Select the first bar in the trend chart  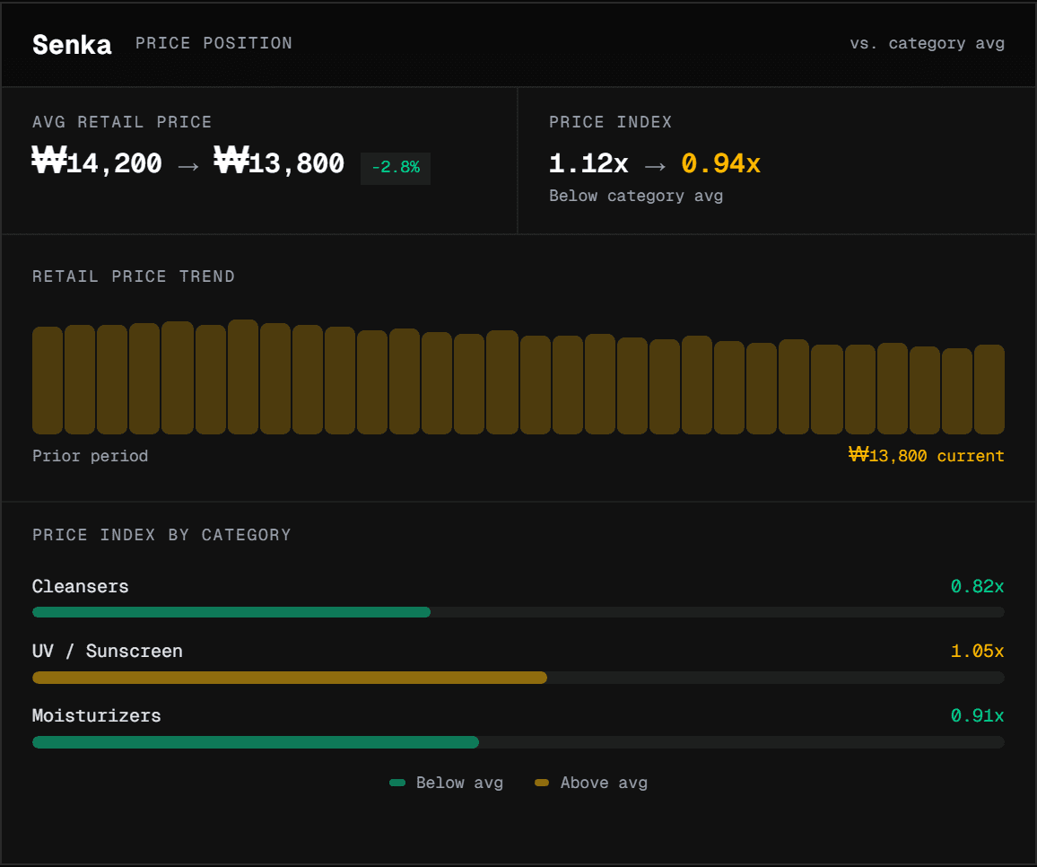(x=48, y=380)
